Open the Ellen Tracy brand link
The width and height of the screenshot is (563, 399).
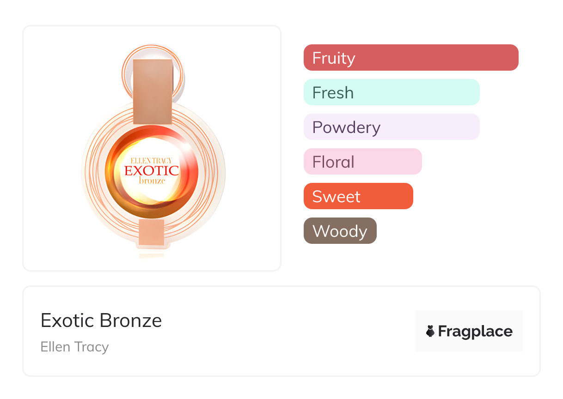74,347
